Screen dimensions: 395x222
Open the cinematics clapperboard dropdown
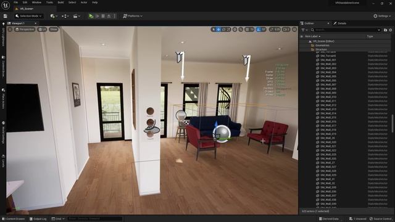point(77,16)
